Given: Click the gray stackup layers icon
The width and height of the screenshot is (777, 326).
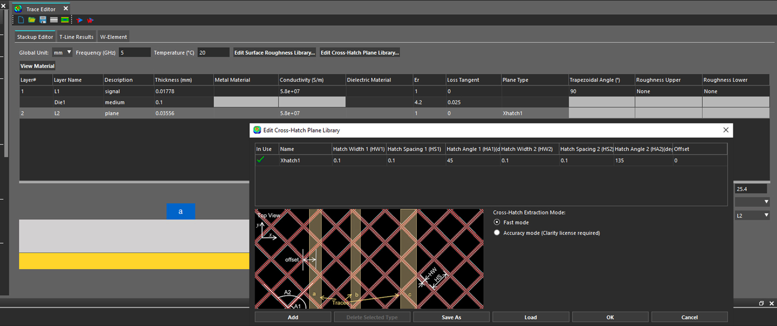Looking at the screenshot, I should [54, 20].
